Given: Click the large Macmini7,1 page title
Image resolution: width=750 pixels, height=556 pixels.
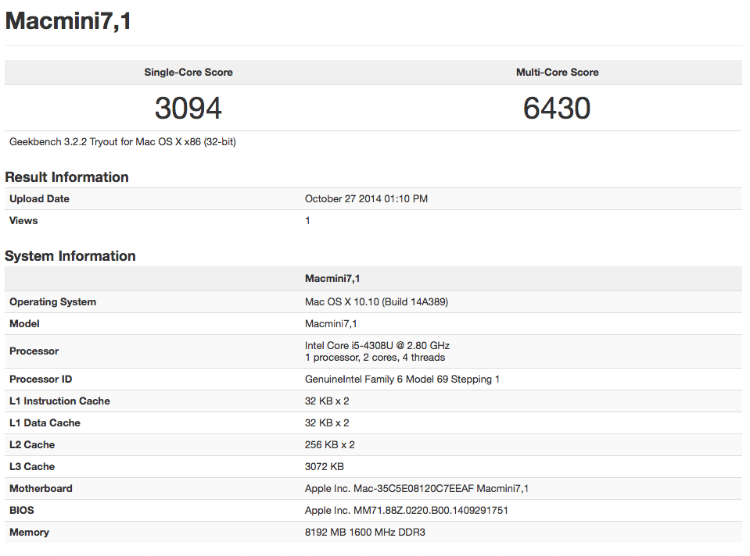Looking at the screenshot, I should pos(68,22).
